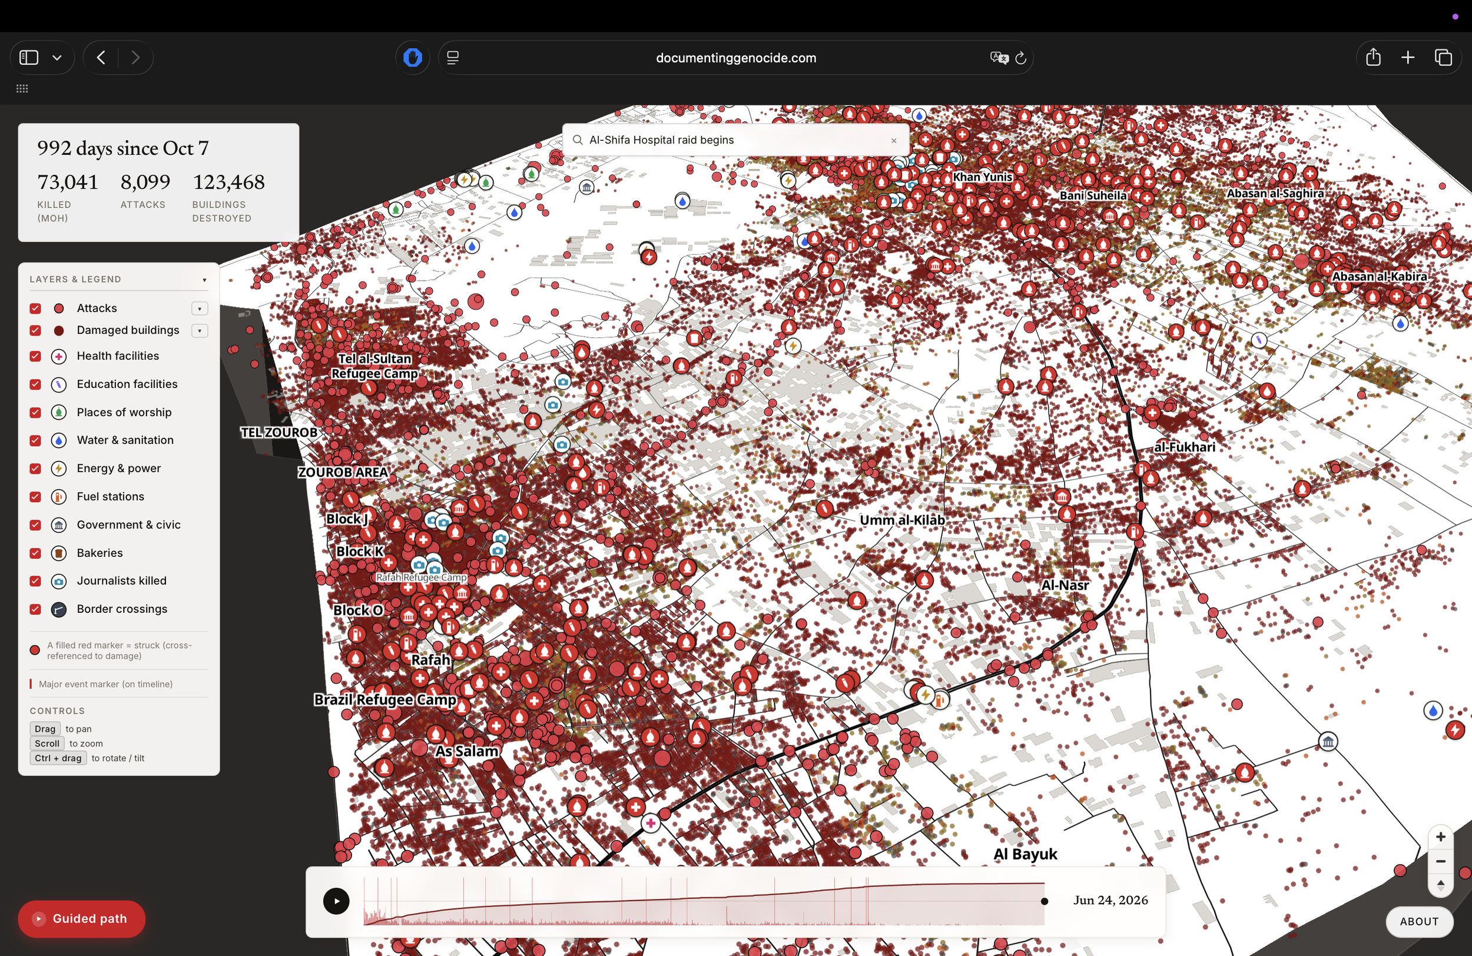The width and height of the screenshot is (1472, 956).
Task: Click the Government & civic legend icon
Action: tap(59, 525)
